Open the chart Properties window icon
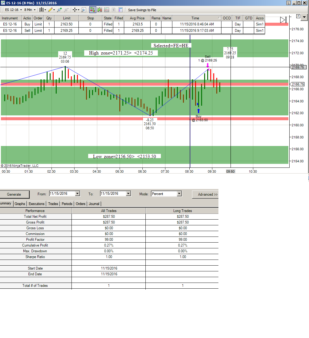309x338 pixels. coord(121,10)
